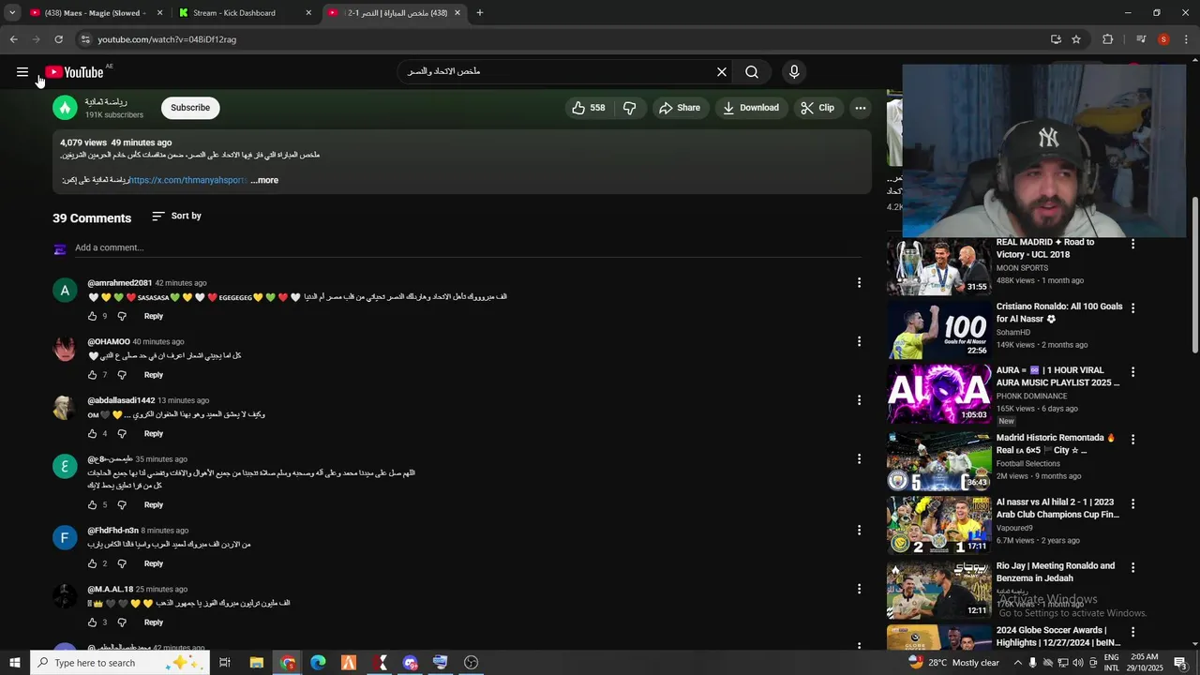Click the search magnifier button
This screenshot has height=675, width=1200.
(x=752, y=72)
